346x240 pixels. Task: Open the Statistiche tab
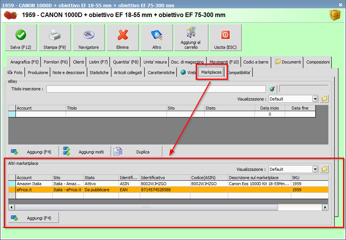[99, 73]
